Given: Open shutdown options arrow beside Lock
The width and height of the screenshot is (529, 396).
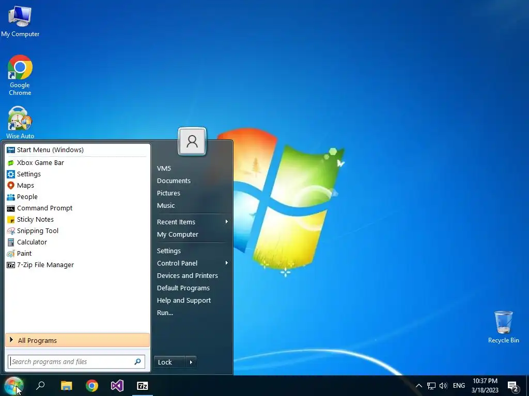Looking at the screenshot, I should tap(191, 362).
